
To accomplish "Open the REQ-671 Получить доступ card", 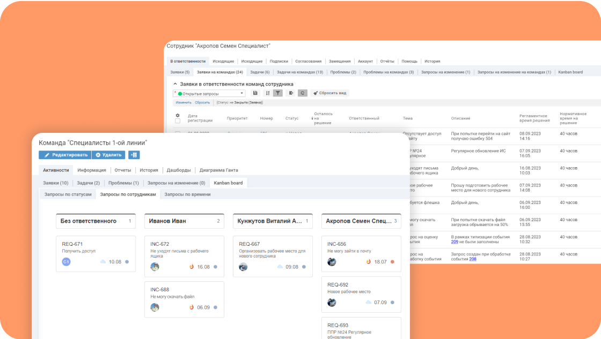I will coord(96,254).
